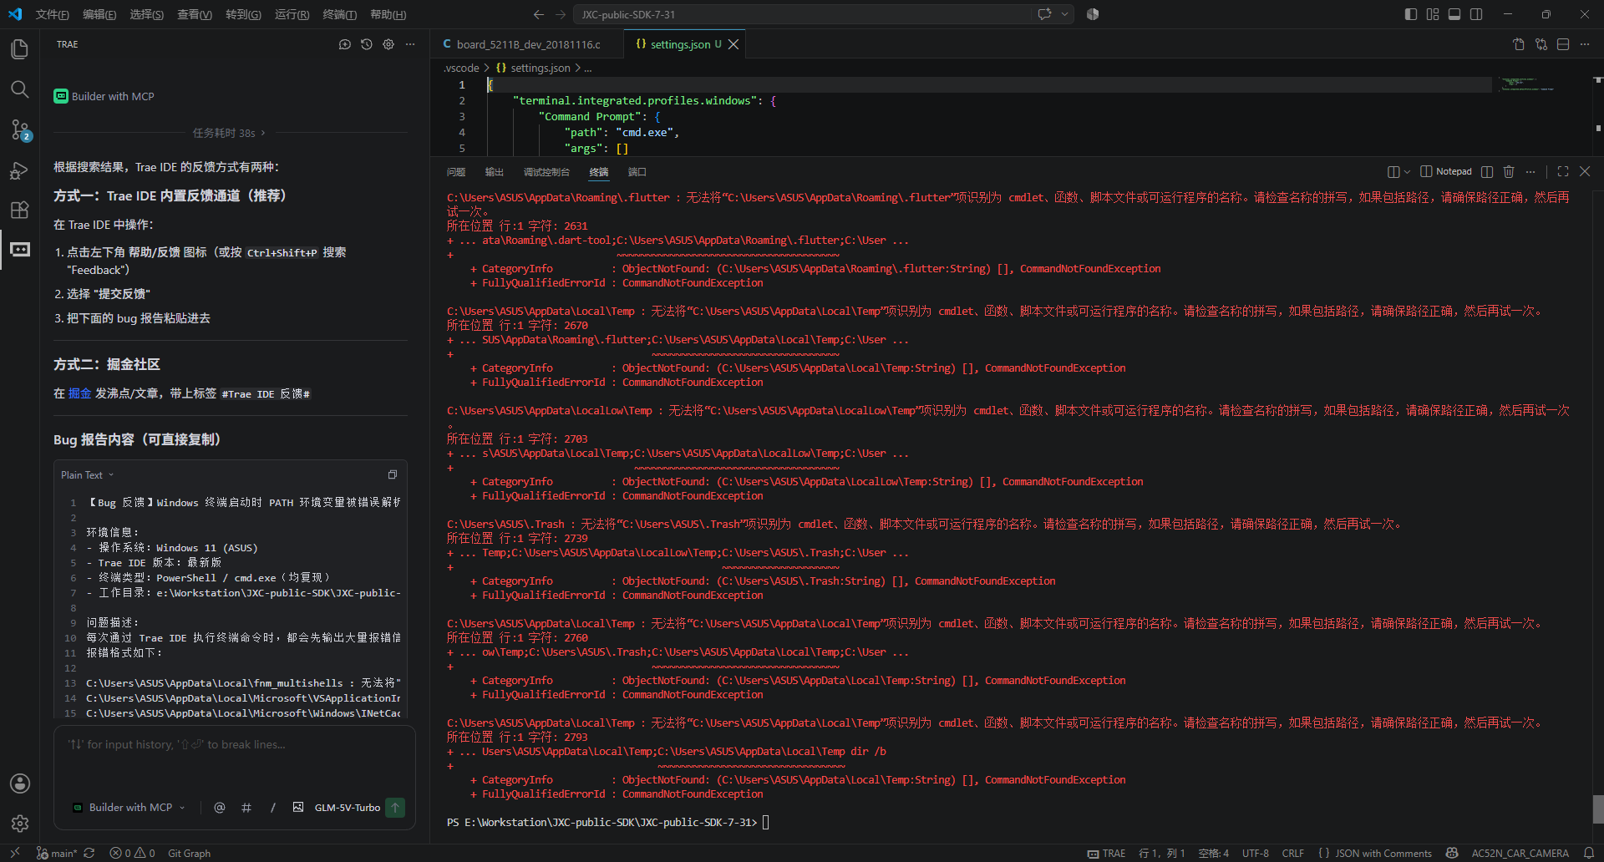Screen dimensions: 1604x862
Task: Toggle primary side bar visibility
Action: coord(1411,14)
